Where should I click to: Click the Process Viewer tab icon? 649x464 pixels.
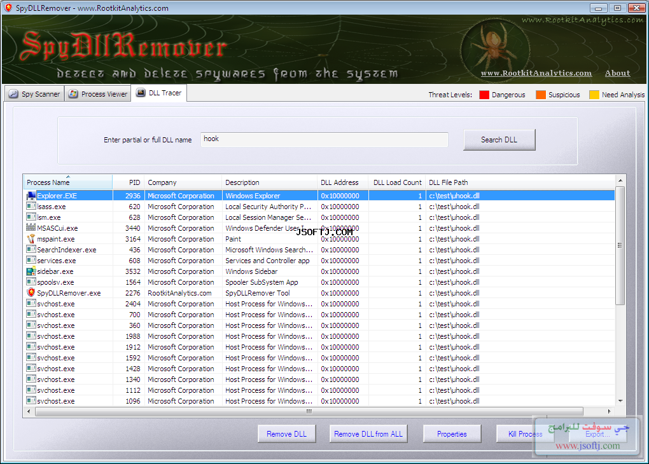tap(73, 94)
